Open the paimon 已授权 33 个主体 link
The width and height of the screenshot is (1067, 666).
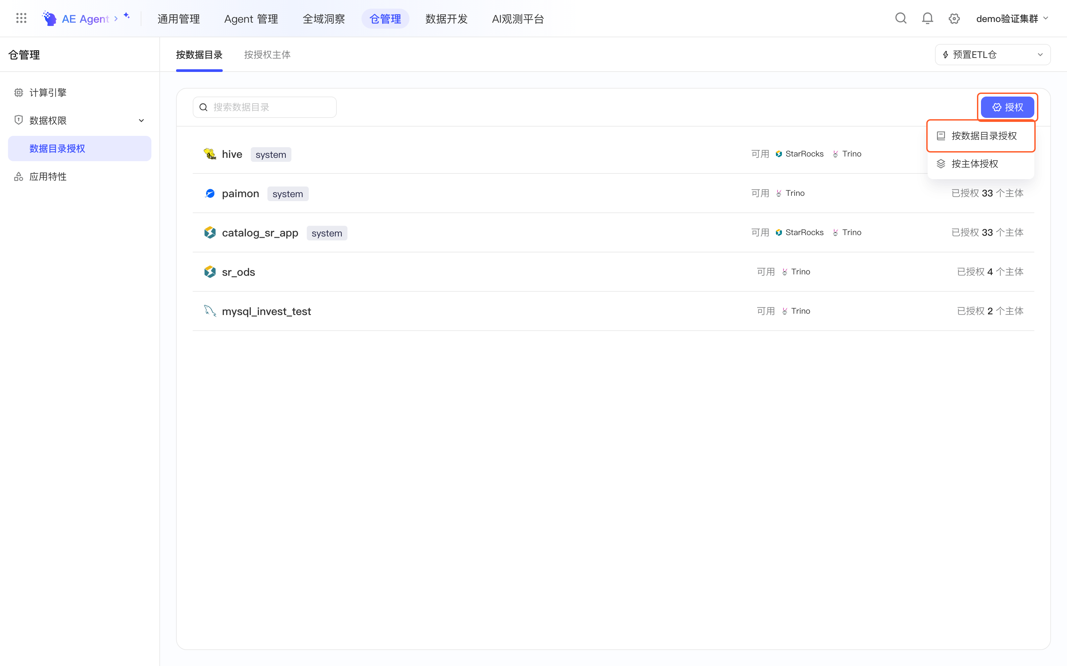click(x=987, y=193)
